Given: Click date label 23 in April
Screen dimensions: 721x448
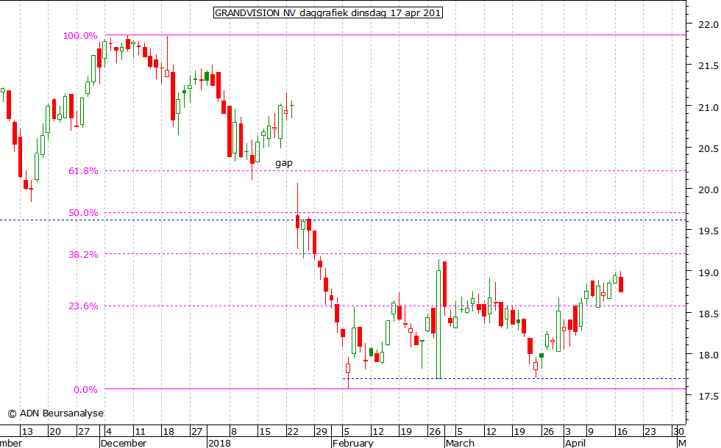Looking at the screenshot, I should tap(650, 432).
